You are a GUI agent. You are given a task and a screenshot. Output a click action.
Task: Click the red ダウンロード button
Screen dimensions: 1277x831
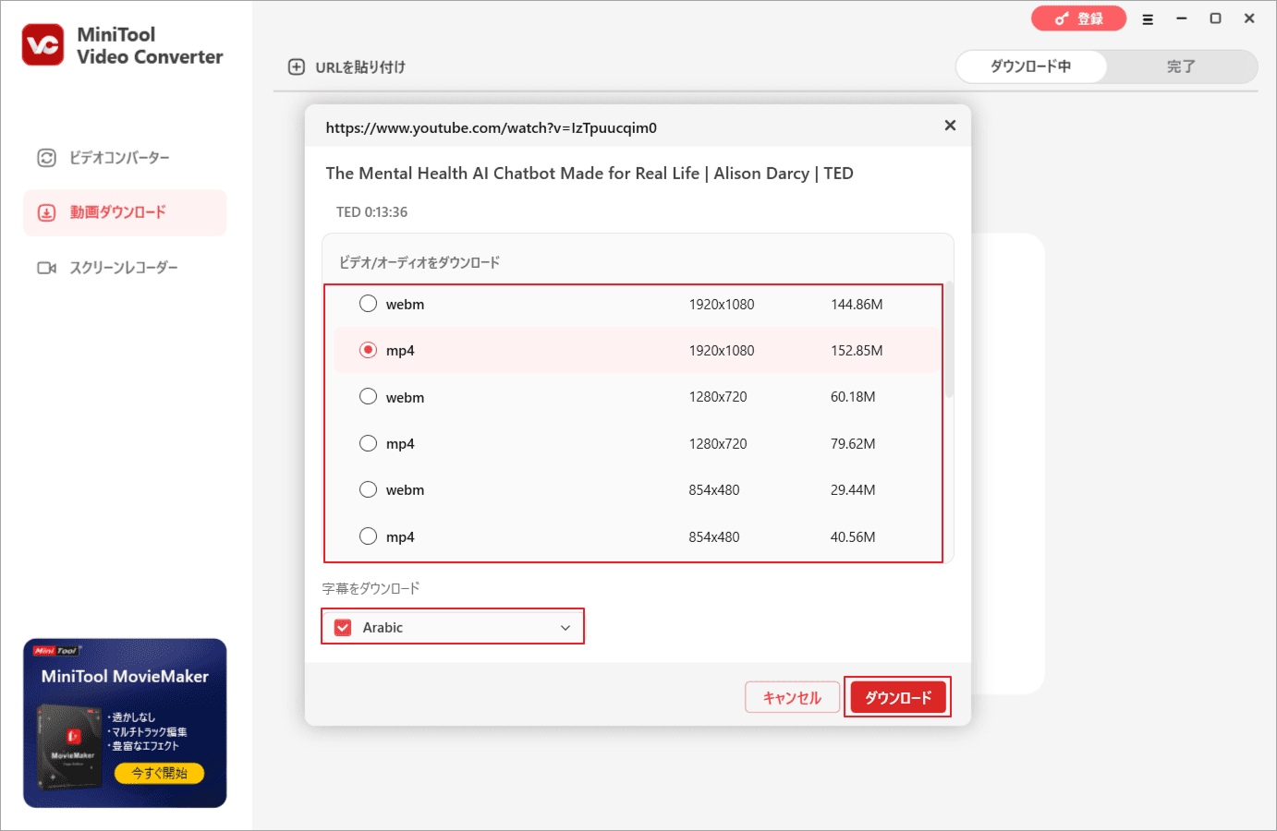pos(898,697)
